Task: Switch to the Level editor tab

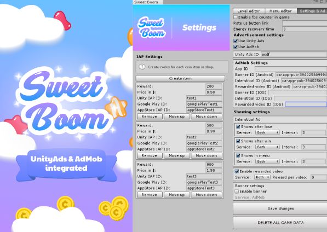Action: tap(249, 11)
